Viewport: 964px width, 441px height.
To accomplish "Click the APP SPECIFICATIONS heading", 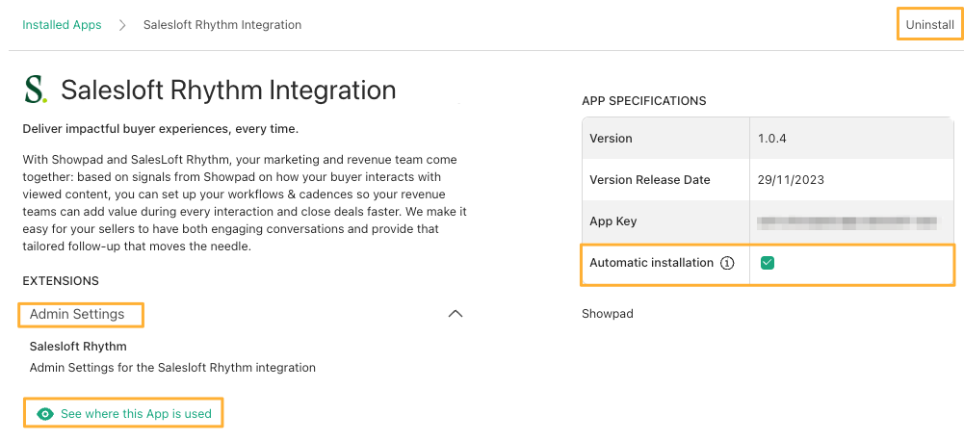I will (x=643, y=101).
